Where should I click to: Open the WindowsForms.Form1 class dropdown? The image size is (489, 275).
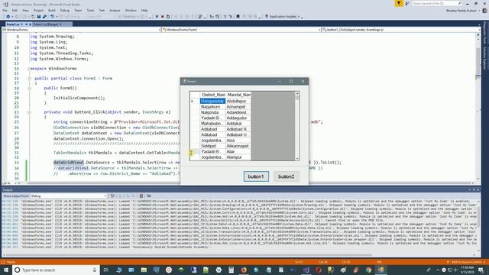click(x=241, y=30)
